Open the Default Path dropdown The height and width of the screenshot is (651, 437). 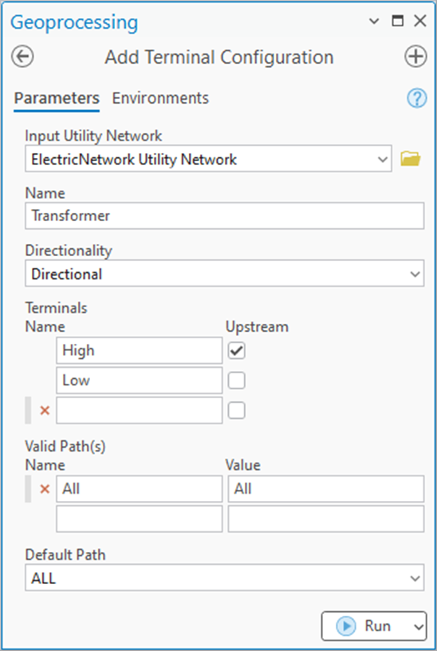pos(415,578)
